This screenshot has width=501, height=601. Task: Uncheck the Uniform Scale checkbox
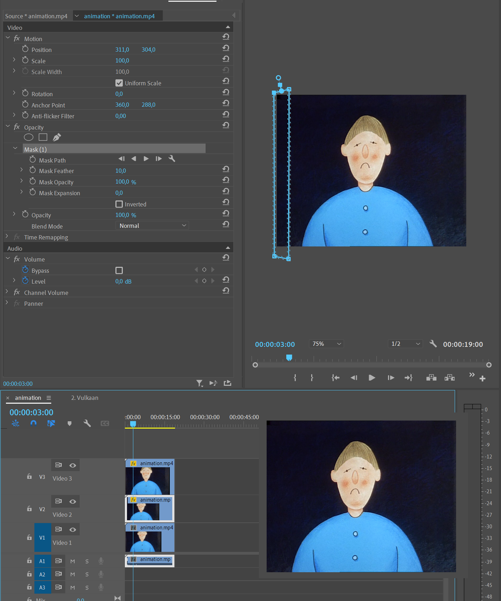119,83
